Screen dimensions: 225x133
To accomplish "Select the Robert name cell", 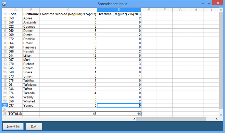I will [31, 68].
